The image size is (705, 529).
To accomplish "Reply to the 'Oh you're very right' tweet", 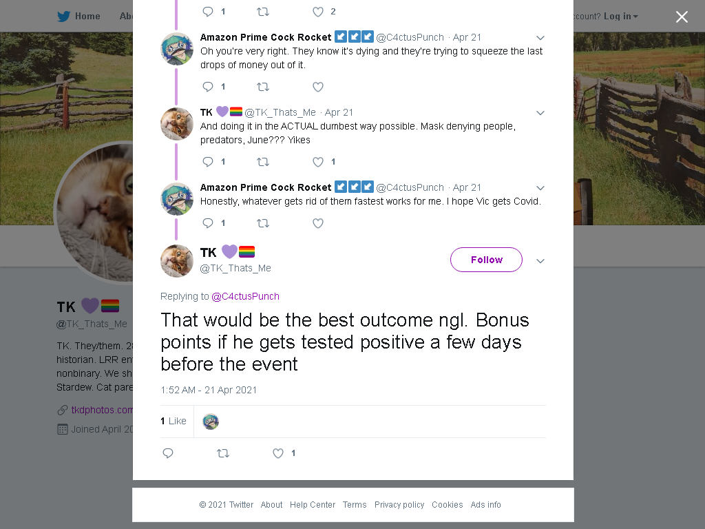I will (208, 87).
